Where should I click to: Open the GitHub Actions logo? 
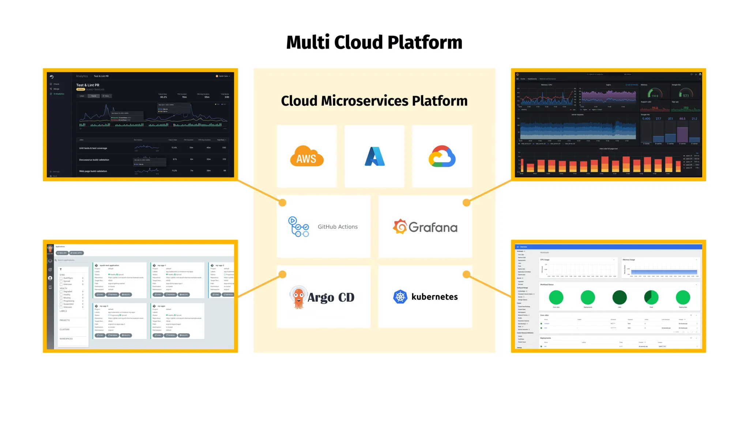299,227
